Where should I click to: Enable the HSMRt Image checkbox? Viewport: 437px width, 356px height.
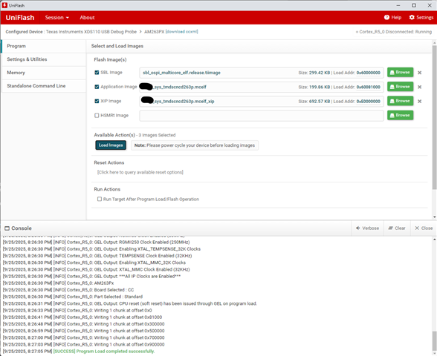point(97,116)
